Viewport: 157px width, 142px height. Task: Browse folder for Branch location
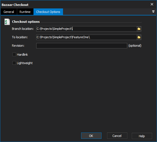click(139, 29)
